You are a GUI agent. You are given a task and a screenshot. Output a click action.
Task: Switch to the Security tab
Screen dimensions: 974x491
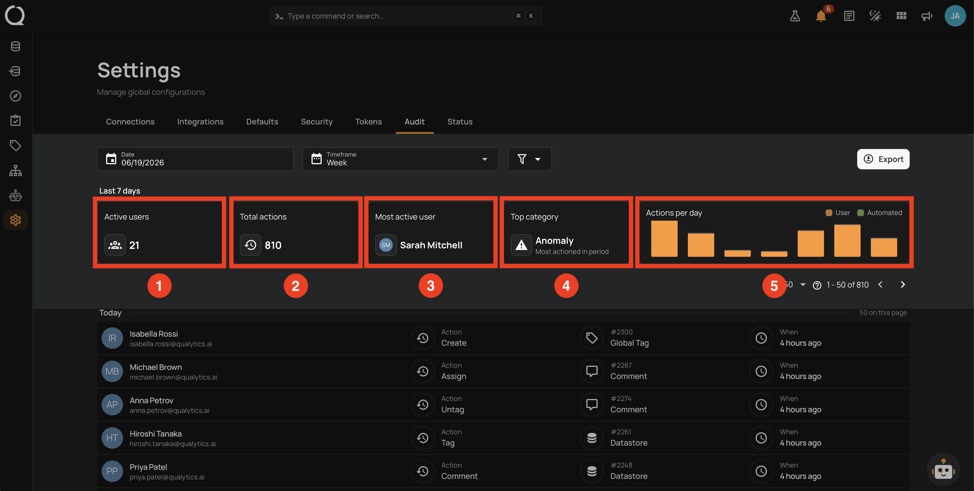(317, 121)
